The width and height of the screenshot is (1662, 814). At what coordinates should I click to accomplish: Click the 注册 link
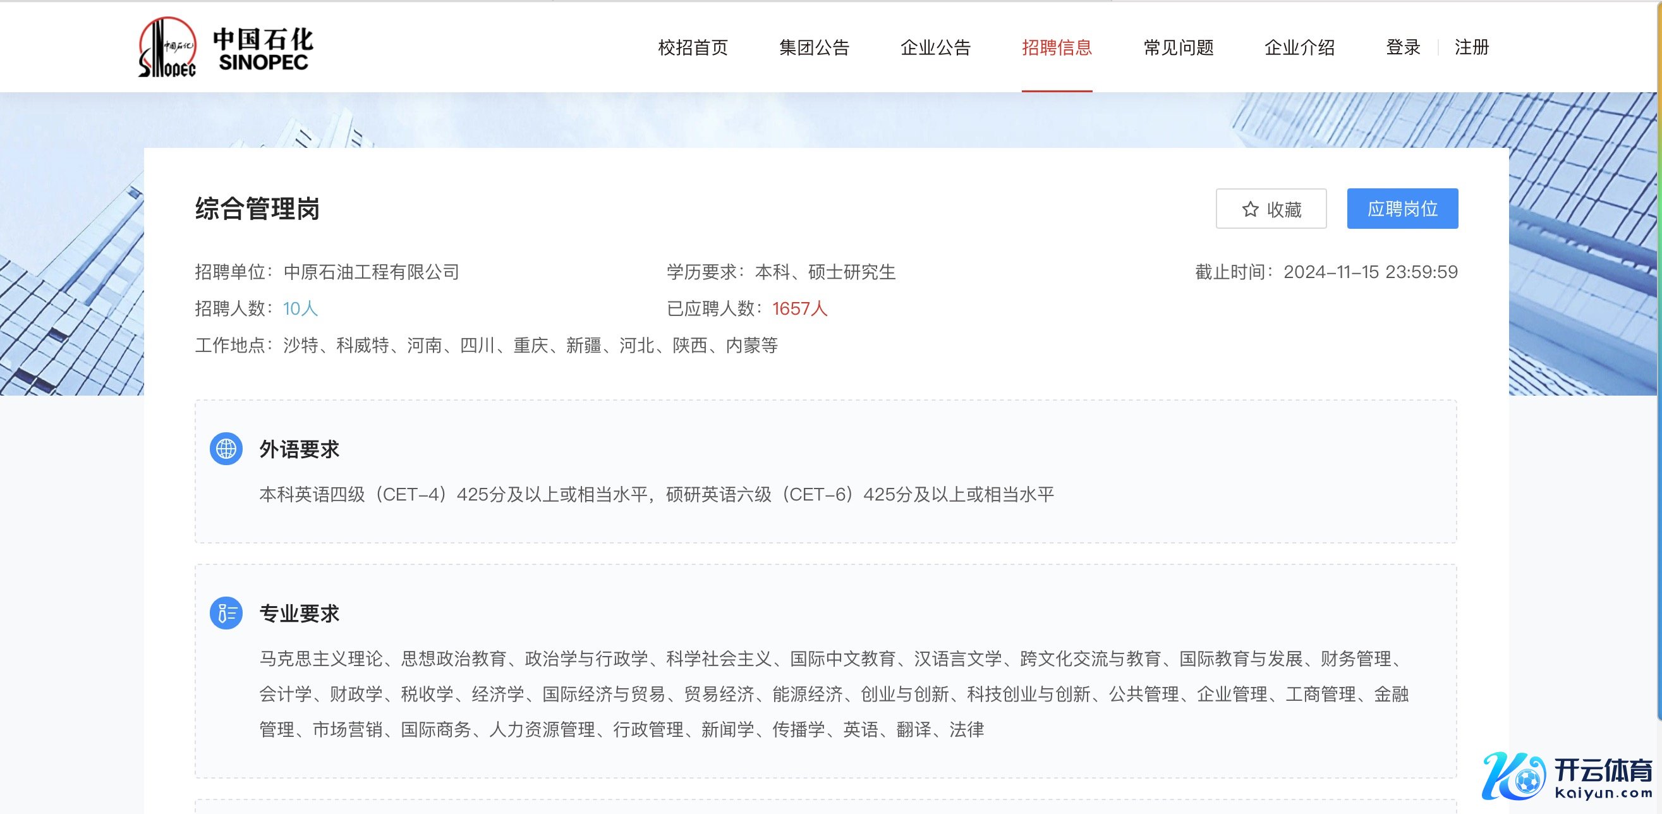[1471, 47]
